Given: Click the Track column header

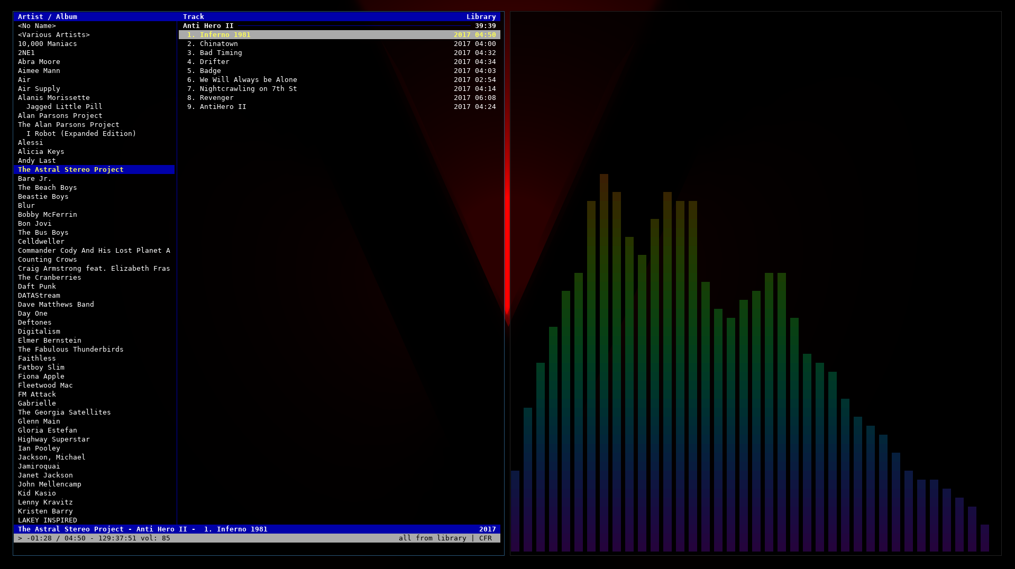Looking at the screenshot, I should coord(193,17).
